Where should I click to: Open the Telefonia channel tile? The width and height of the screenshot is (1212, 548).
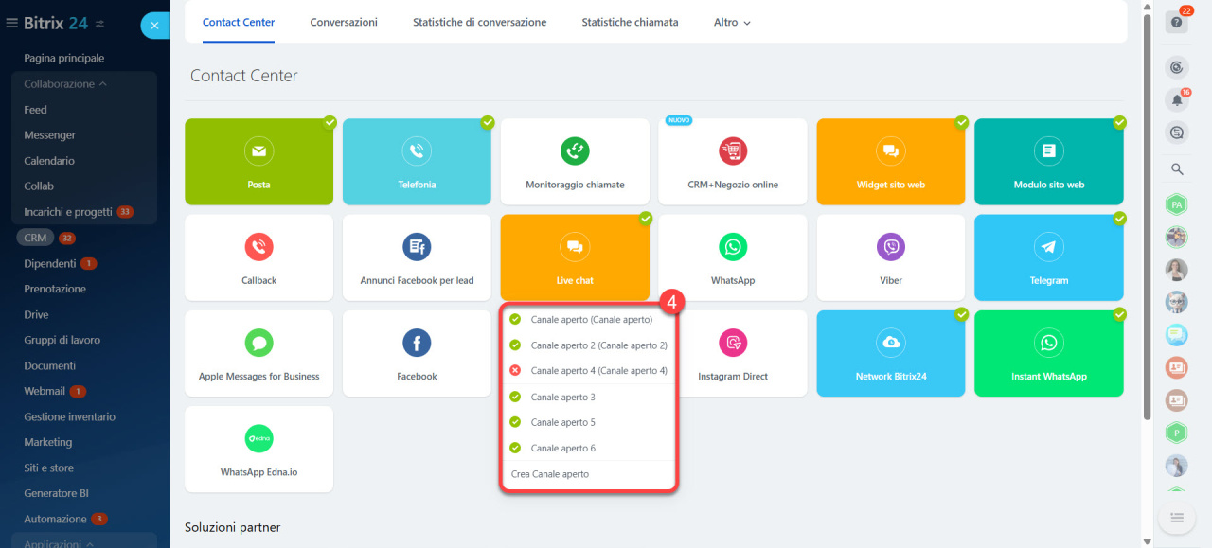coord(417,162)
